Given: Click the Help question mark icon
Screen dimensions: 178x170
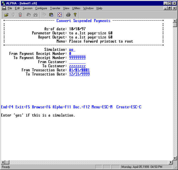Looking at the screenshot, I should point(75,15).
